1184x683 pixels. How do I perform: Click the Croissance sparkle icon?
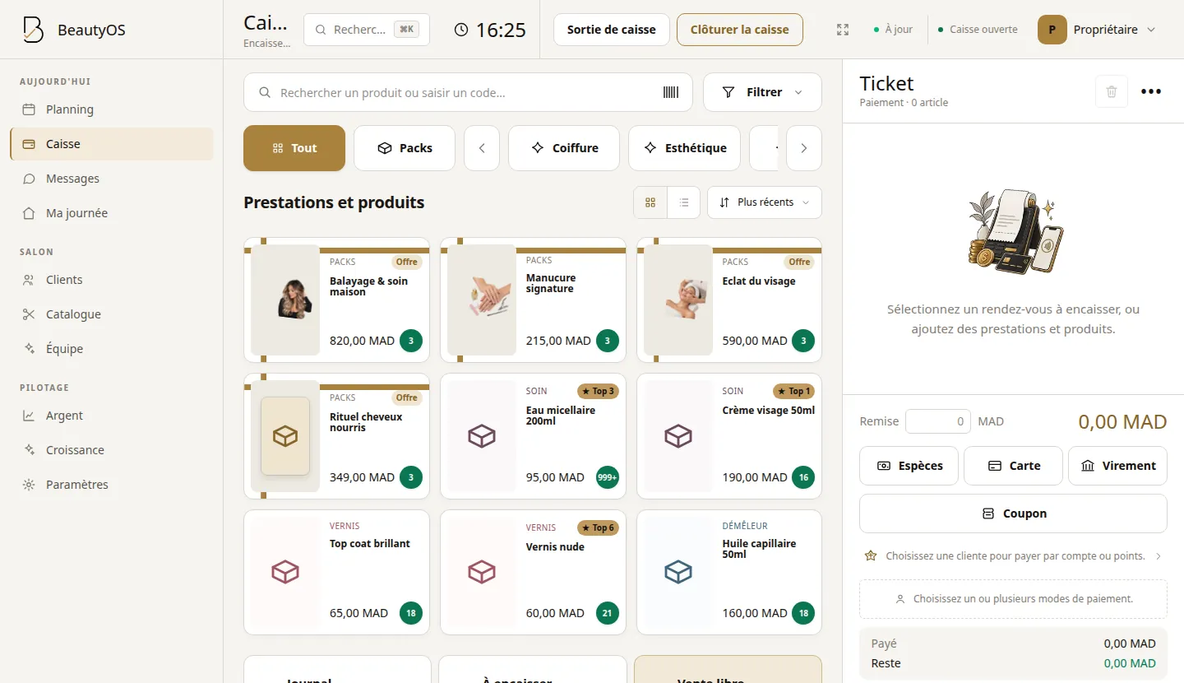pyautogui.click(x=29, y=450)
